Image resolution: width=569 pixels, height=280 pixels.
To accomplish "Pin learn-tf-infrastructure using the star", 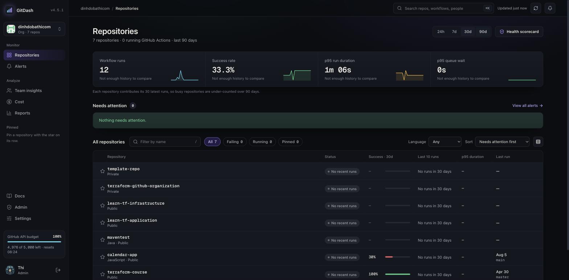I will click(102, 206).
